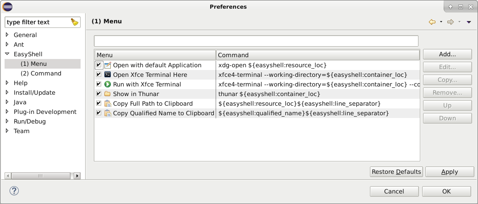Uncheck Open Xfce Terminal Here
Screen dimensions: 478x204
pos(98,75)
